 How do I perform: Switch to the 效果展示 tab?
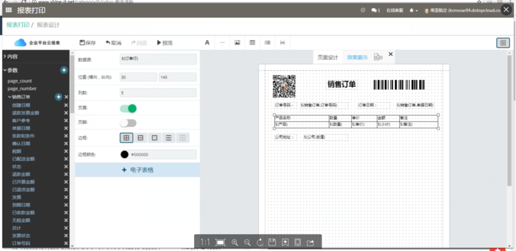tap(357, 57)
